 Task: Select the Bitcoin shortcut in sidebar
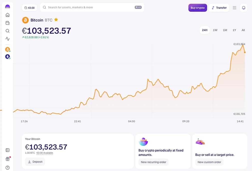7,50
